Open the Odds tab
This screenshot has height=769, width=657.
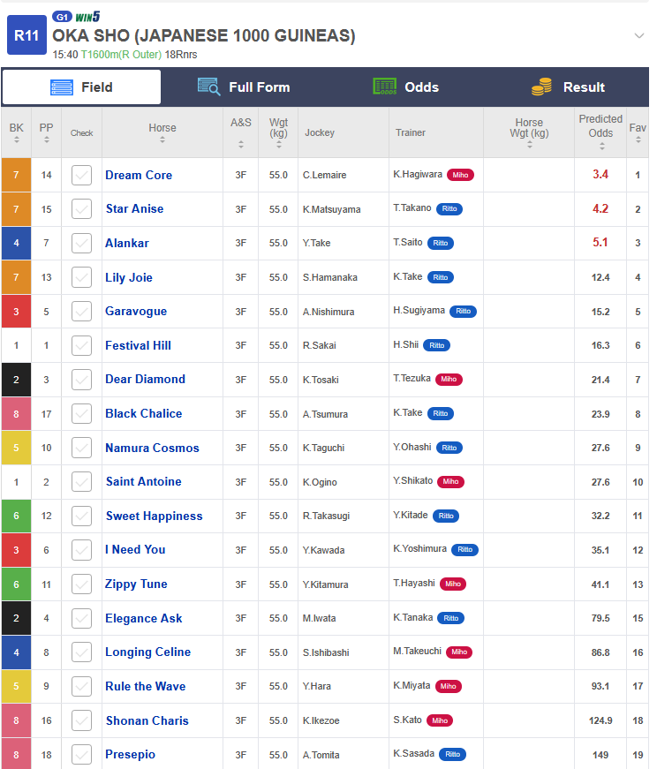click(x=405, y=87)
